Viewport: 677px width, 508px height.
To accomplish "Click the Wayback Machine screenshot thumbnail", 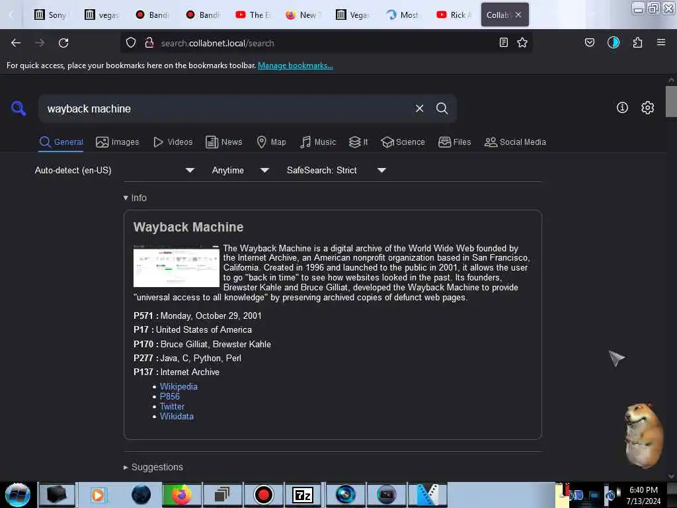I will 176,266.
